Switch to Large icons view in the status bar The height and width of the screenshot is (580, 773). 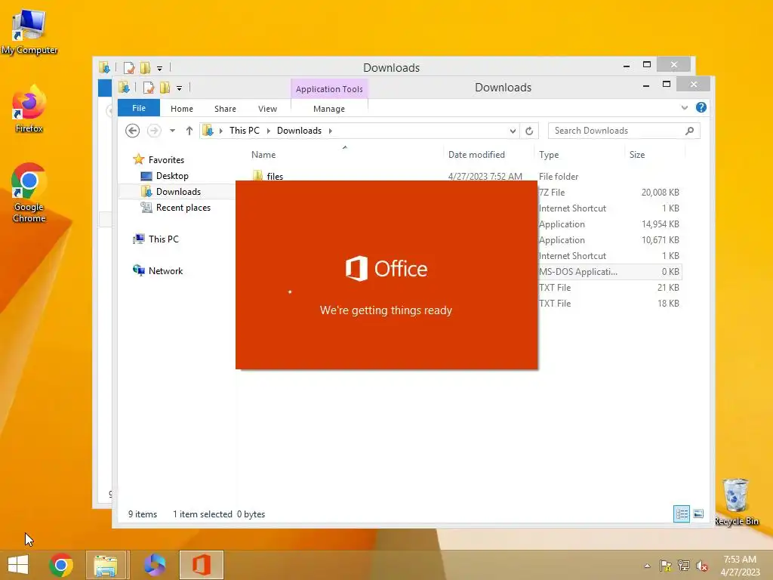point(698,514)
